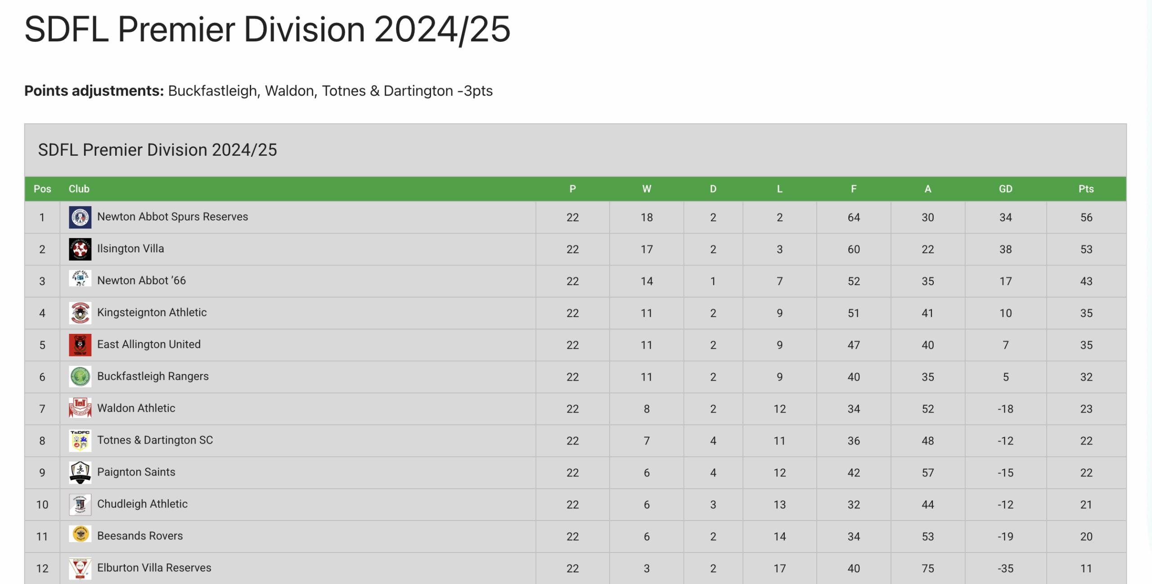Click the Club column header
This screenshot has height=584, width=1152.
tap(79, 189)
